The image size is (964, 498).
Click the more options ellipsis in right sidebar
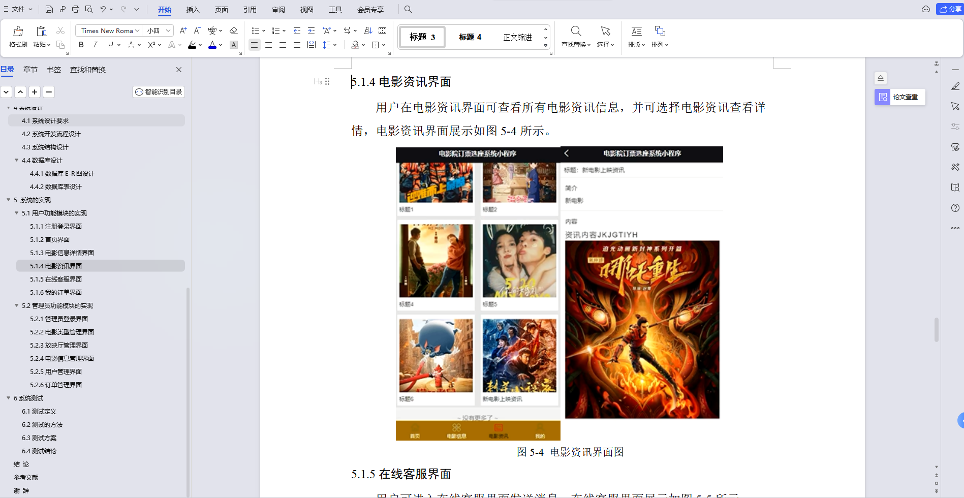(x=955, y=228)
